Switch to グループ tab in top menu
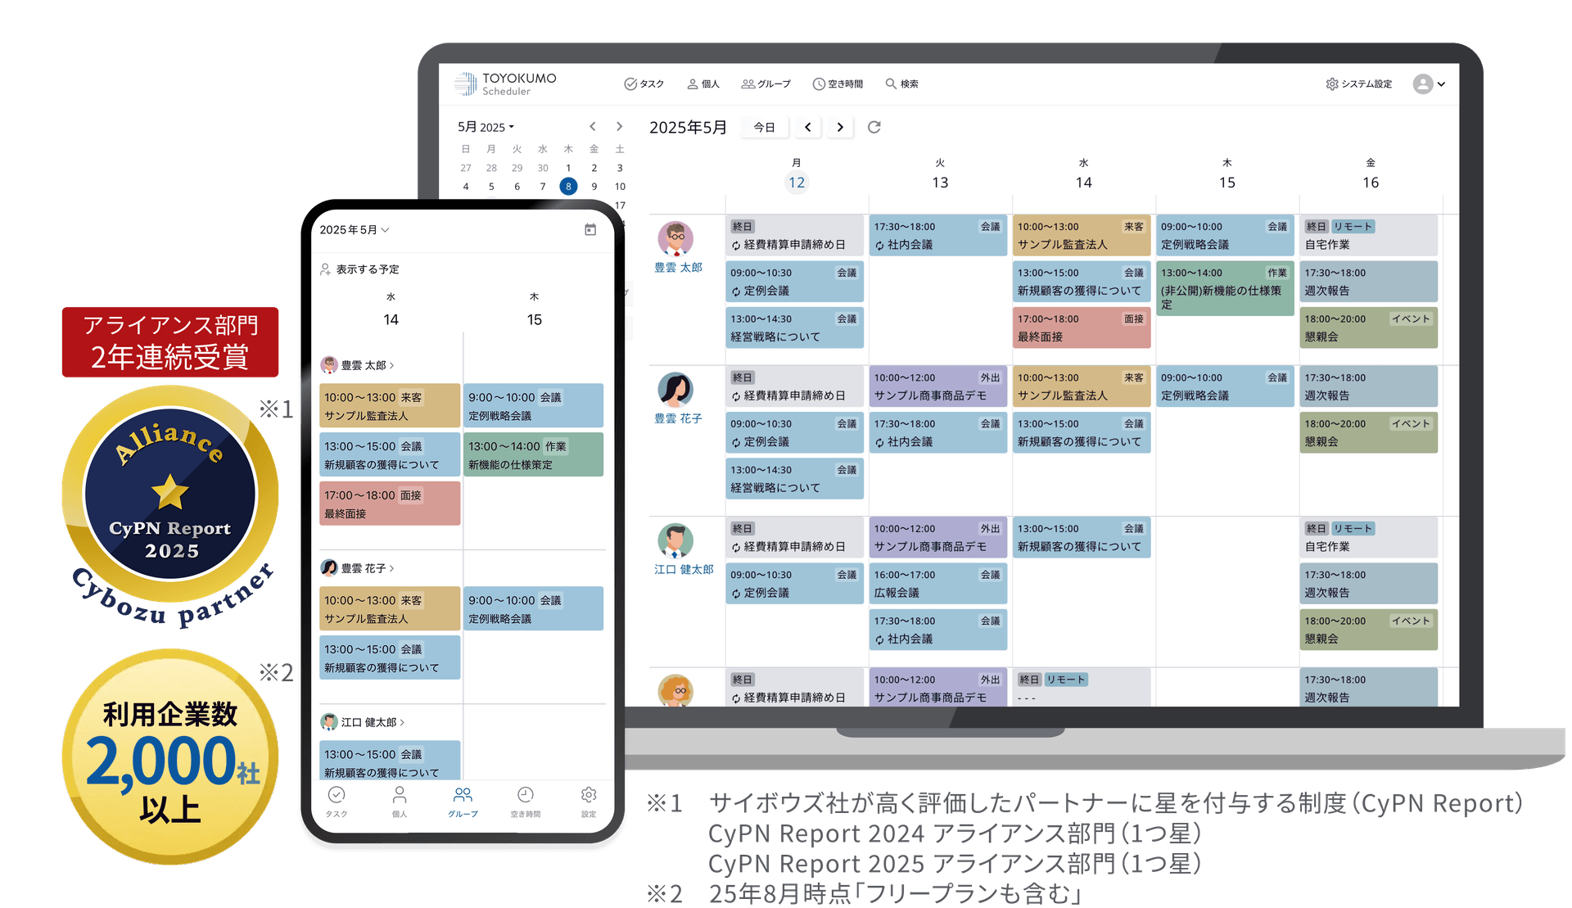This screenshot has width=1572, height=908. 766,84
